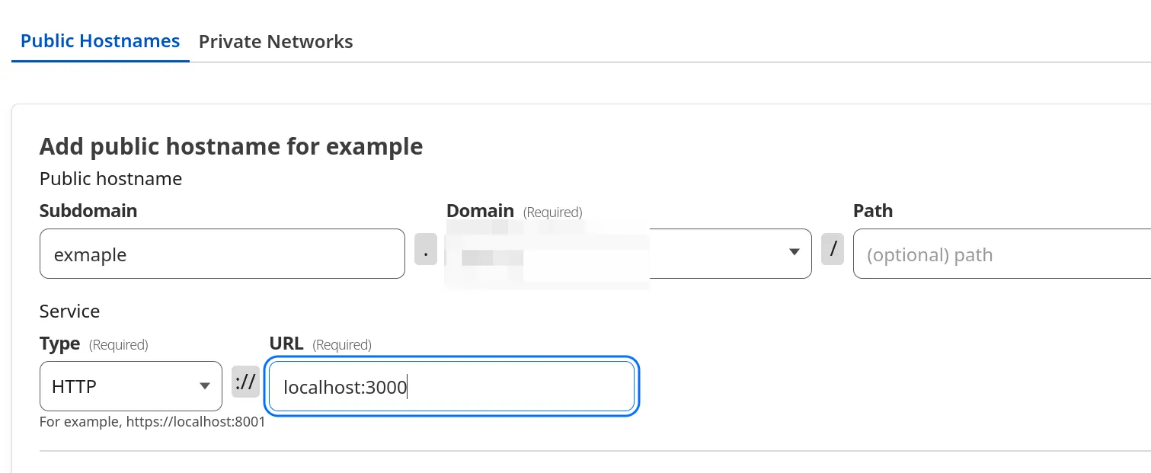Image resolution: width=1151 pixels, height=473 pixels.
Task: Click the Domain dropdown arrow
Action: 794,252
